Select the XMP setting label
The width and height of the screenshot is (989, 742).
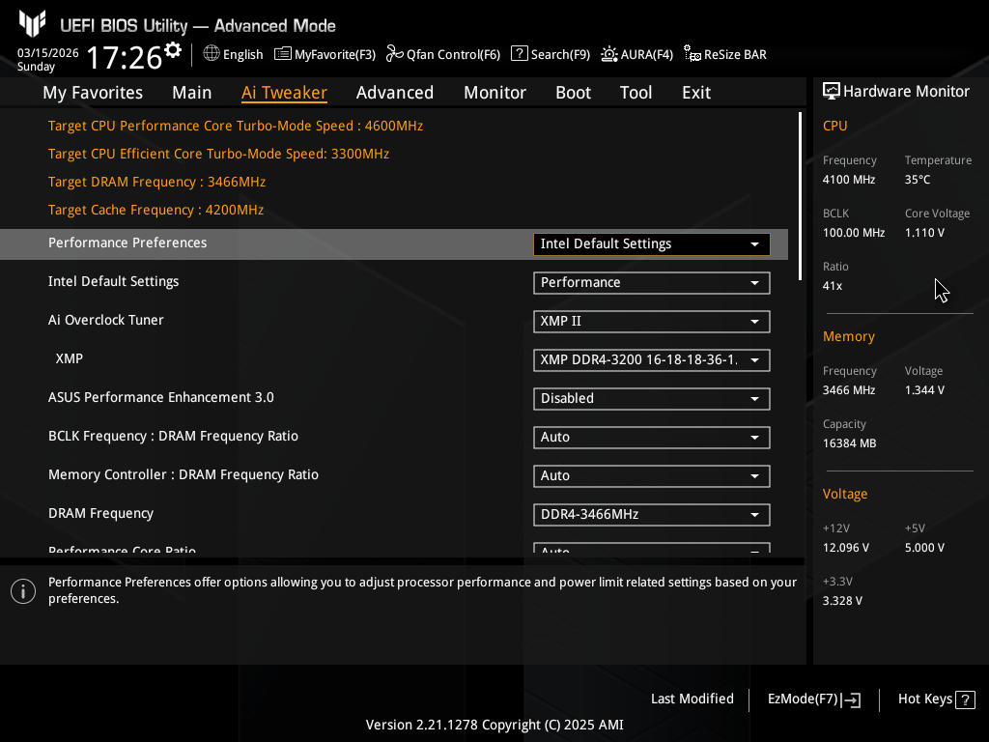click(x=70, y=358)
